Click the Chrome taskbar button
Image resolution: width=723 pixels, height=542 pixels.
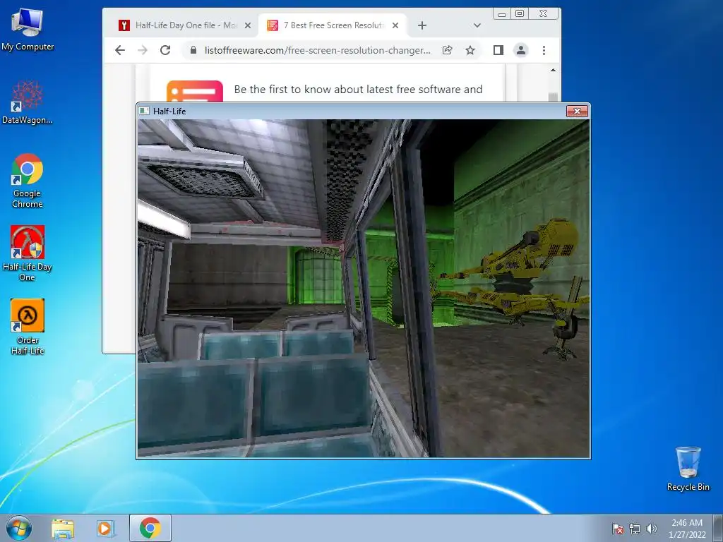[150, 528]
